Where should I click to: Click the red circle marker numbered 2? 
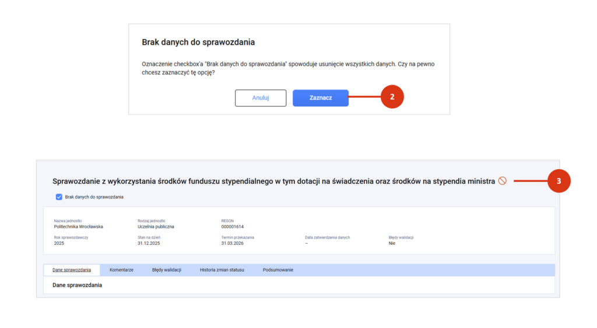pyautogui.click(x=392, y=97)
